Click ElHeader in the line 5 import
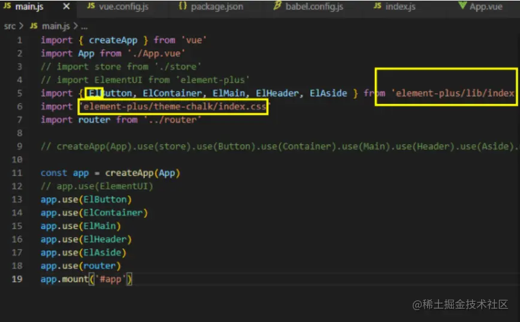 [277, 93]
